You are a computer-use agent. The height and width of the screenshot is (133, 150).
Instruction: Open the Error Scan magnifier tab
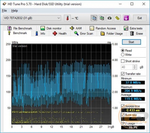[x=84, y=34]
